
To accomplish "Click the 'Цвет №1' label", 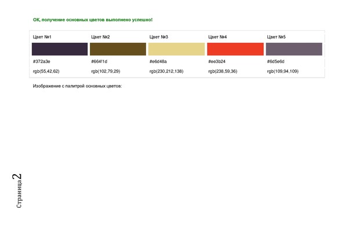I will tap(42, 37).
